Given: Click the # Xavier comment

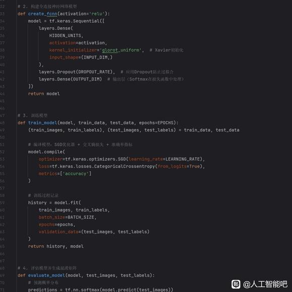Looking at the screenshot, I should tap(166, 50).
